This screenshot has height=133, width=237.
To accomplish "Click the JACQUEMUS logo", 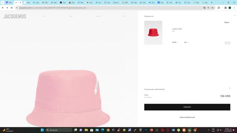I will [15, 16].
